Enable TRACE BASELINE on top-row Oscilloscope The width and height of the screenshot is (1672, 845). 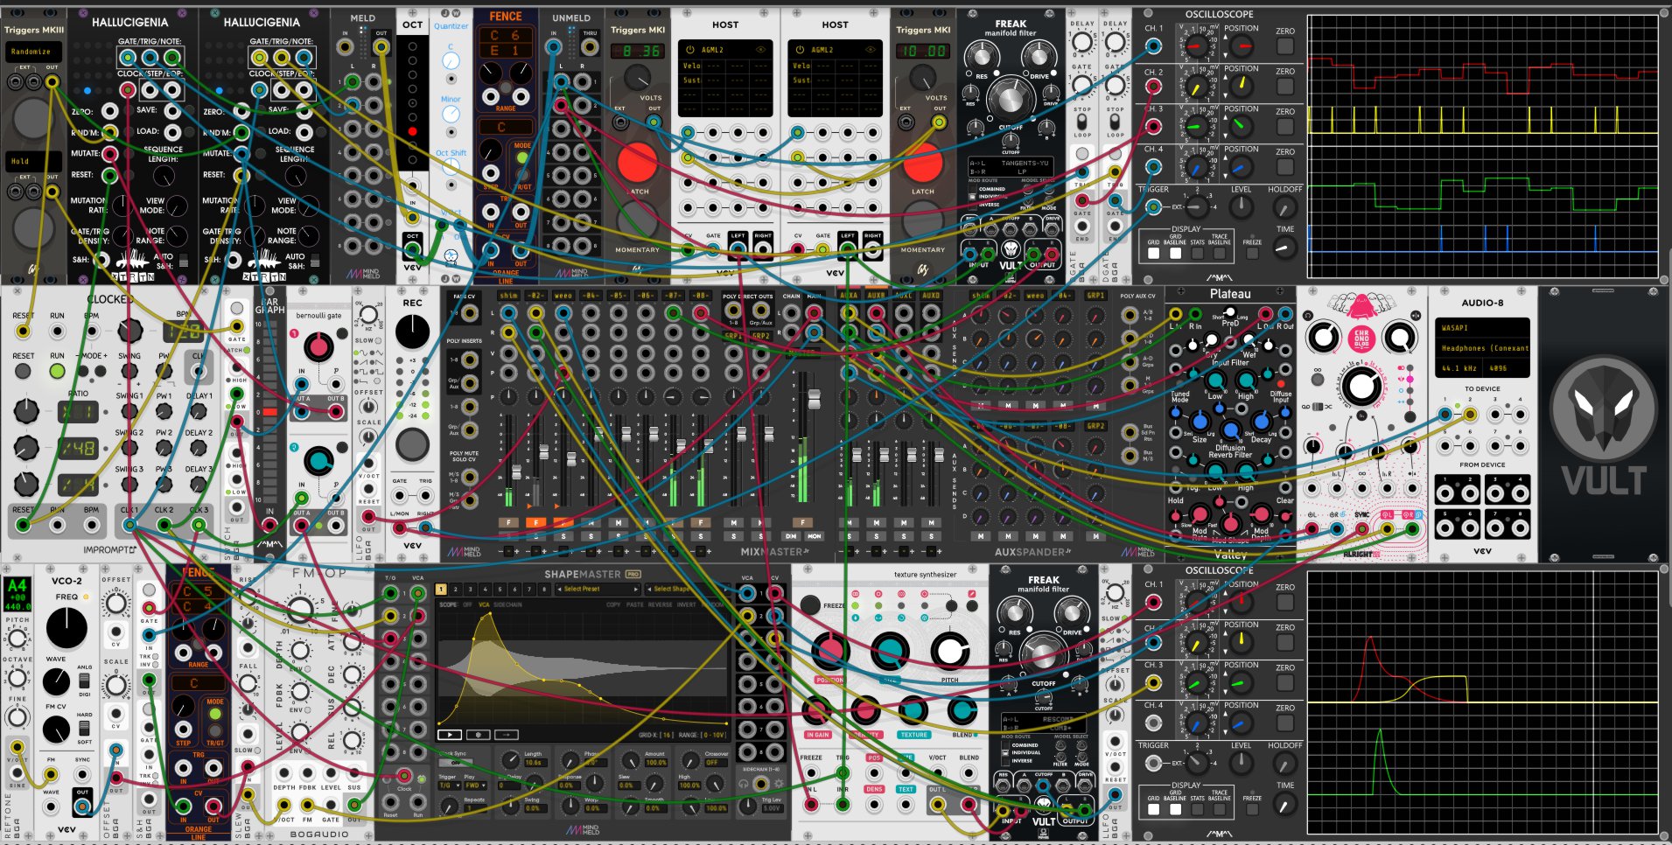(1219, 253)
